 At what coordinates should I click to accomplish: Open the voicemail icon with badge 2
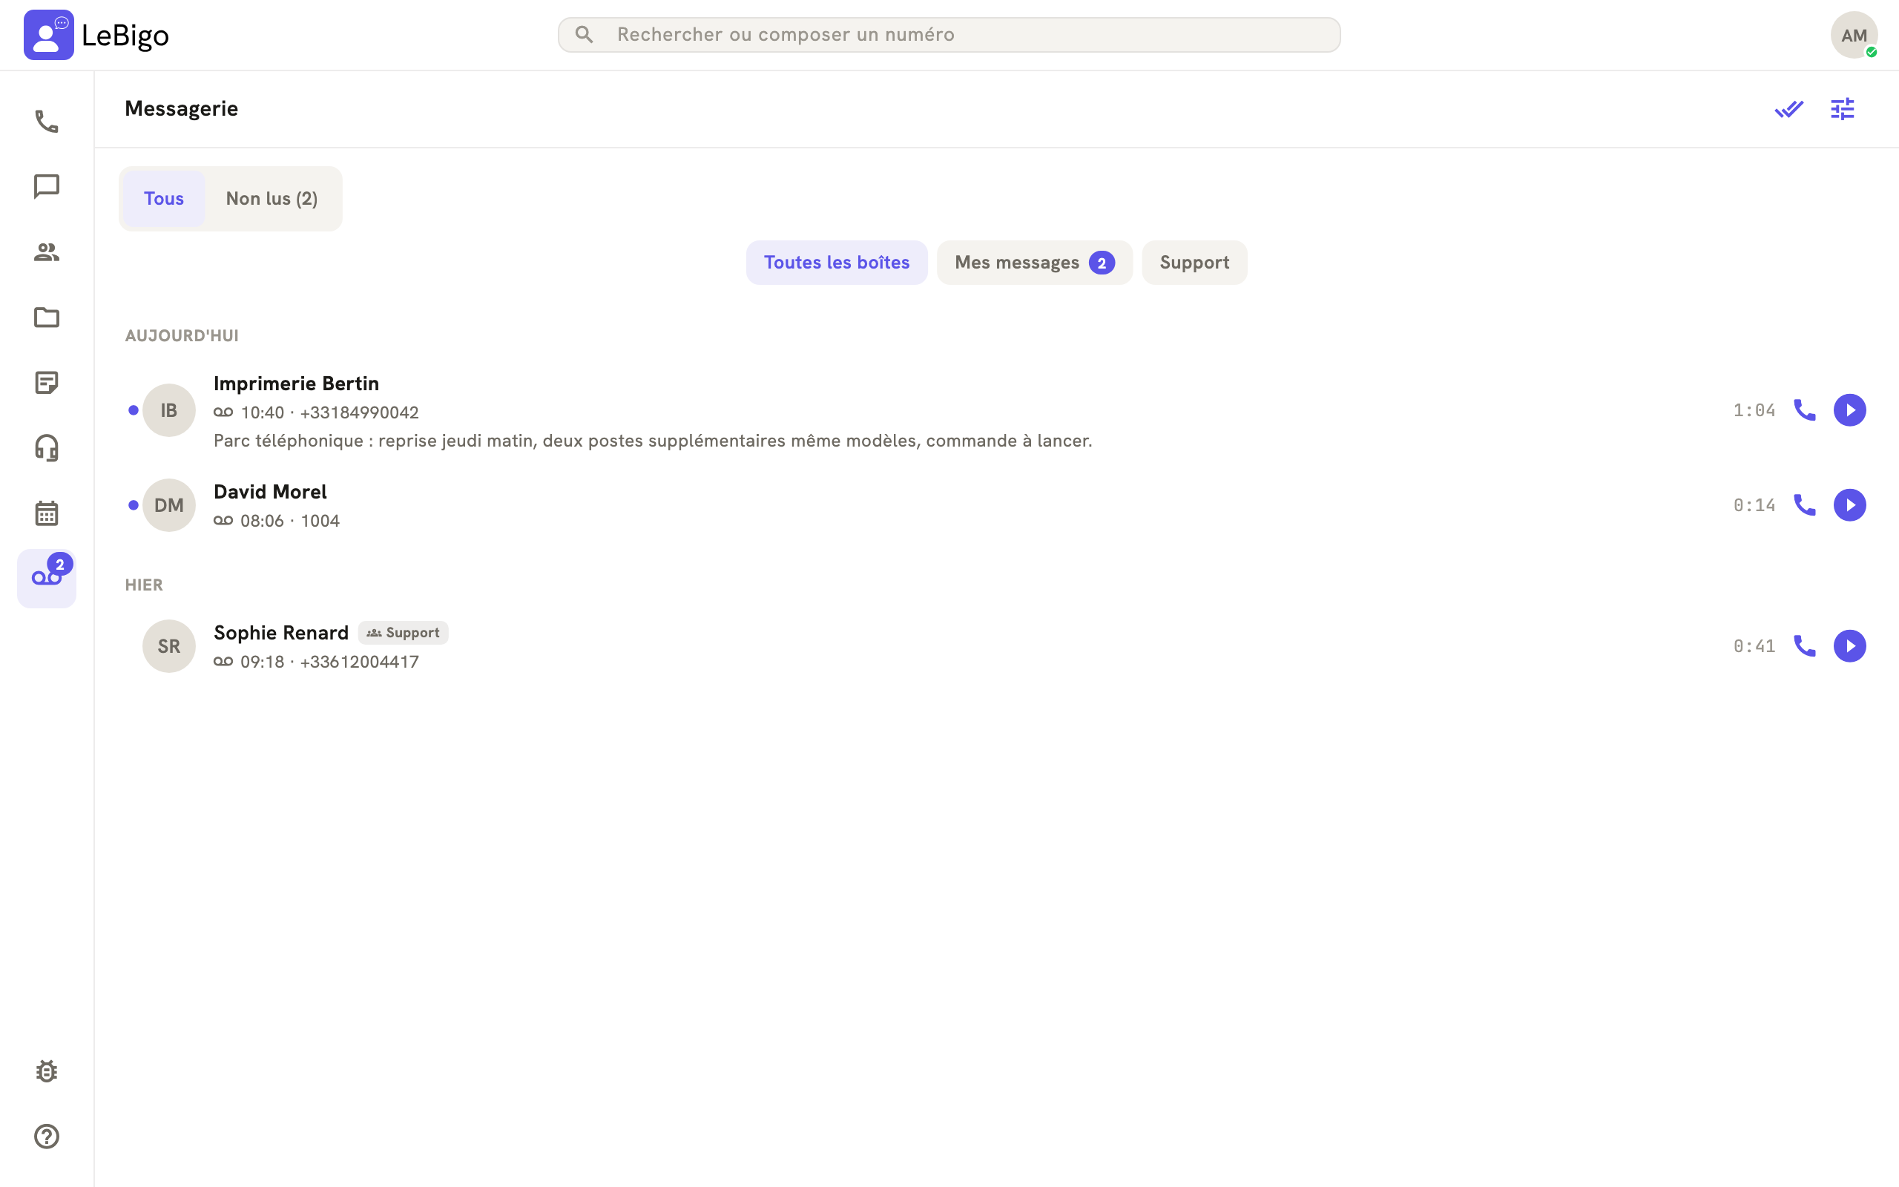coord(46,579)
